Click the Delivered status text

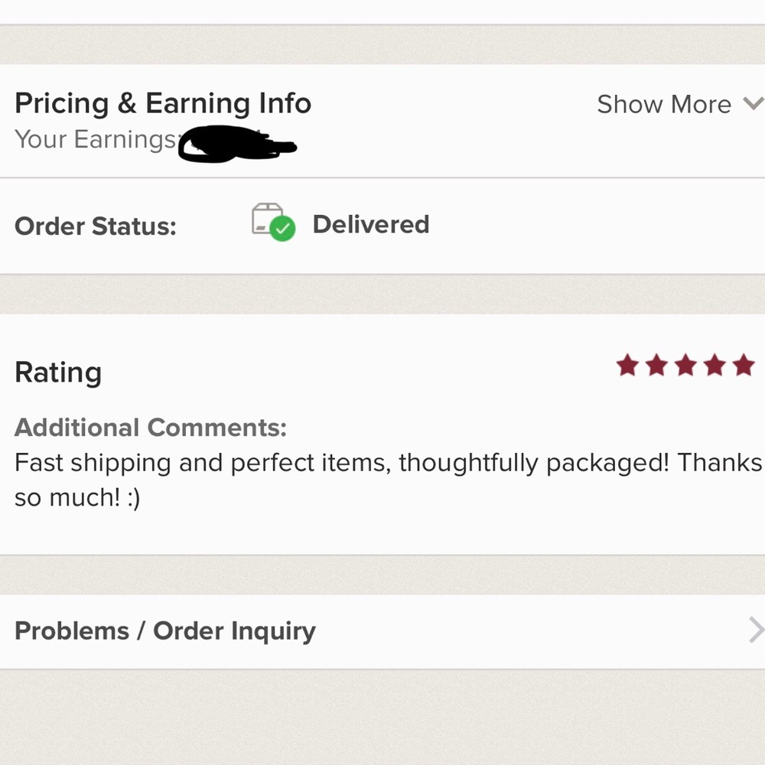[371, 224]
